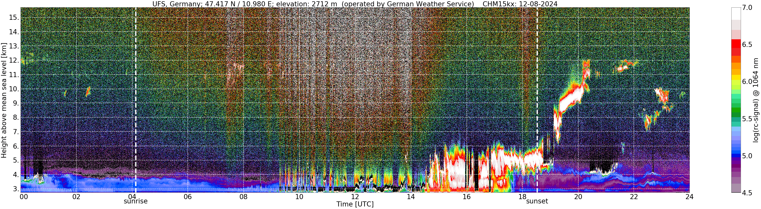Click the time tick '00' on the x-axis

click(24, 197)
